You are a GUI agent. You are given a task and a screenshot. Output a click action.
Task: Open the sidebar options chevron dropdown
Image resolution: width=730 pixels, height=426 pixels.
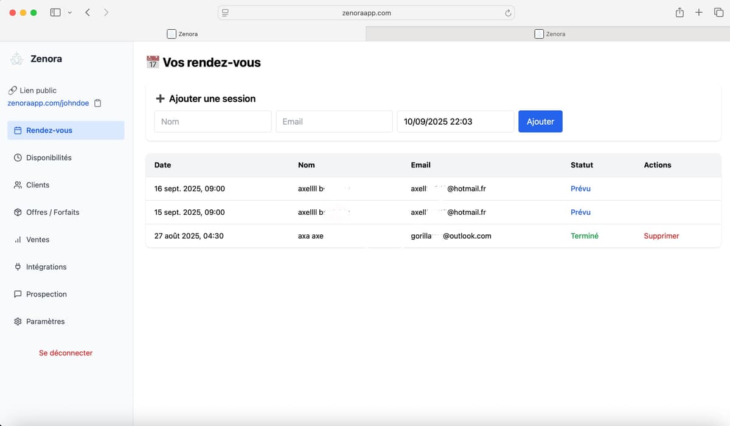tap(70, 12)
